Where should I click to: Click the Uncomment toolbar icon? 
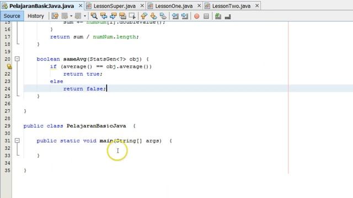coord(228,16)
